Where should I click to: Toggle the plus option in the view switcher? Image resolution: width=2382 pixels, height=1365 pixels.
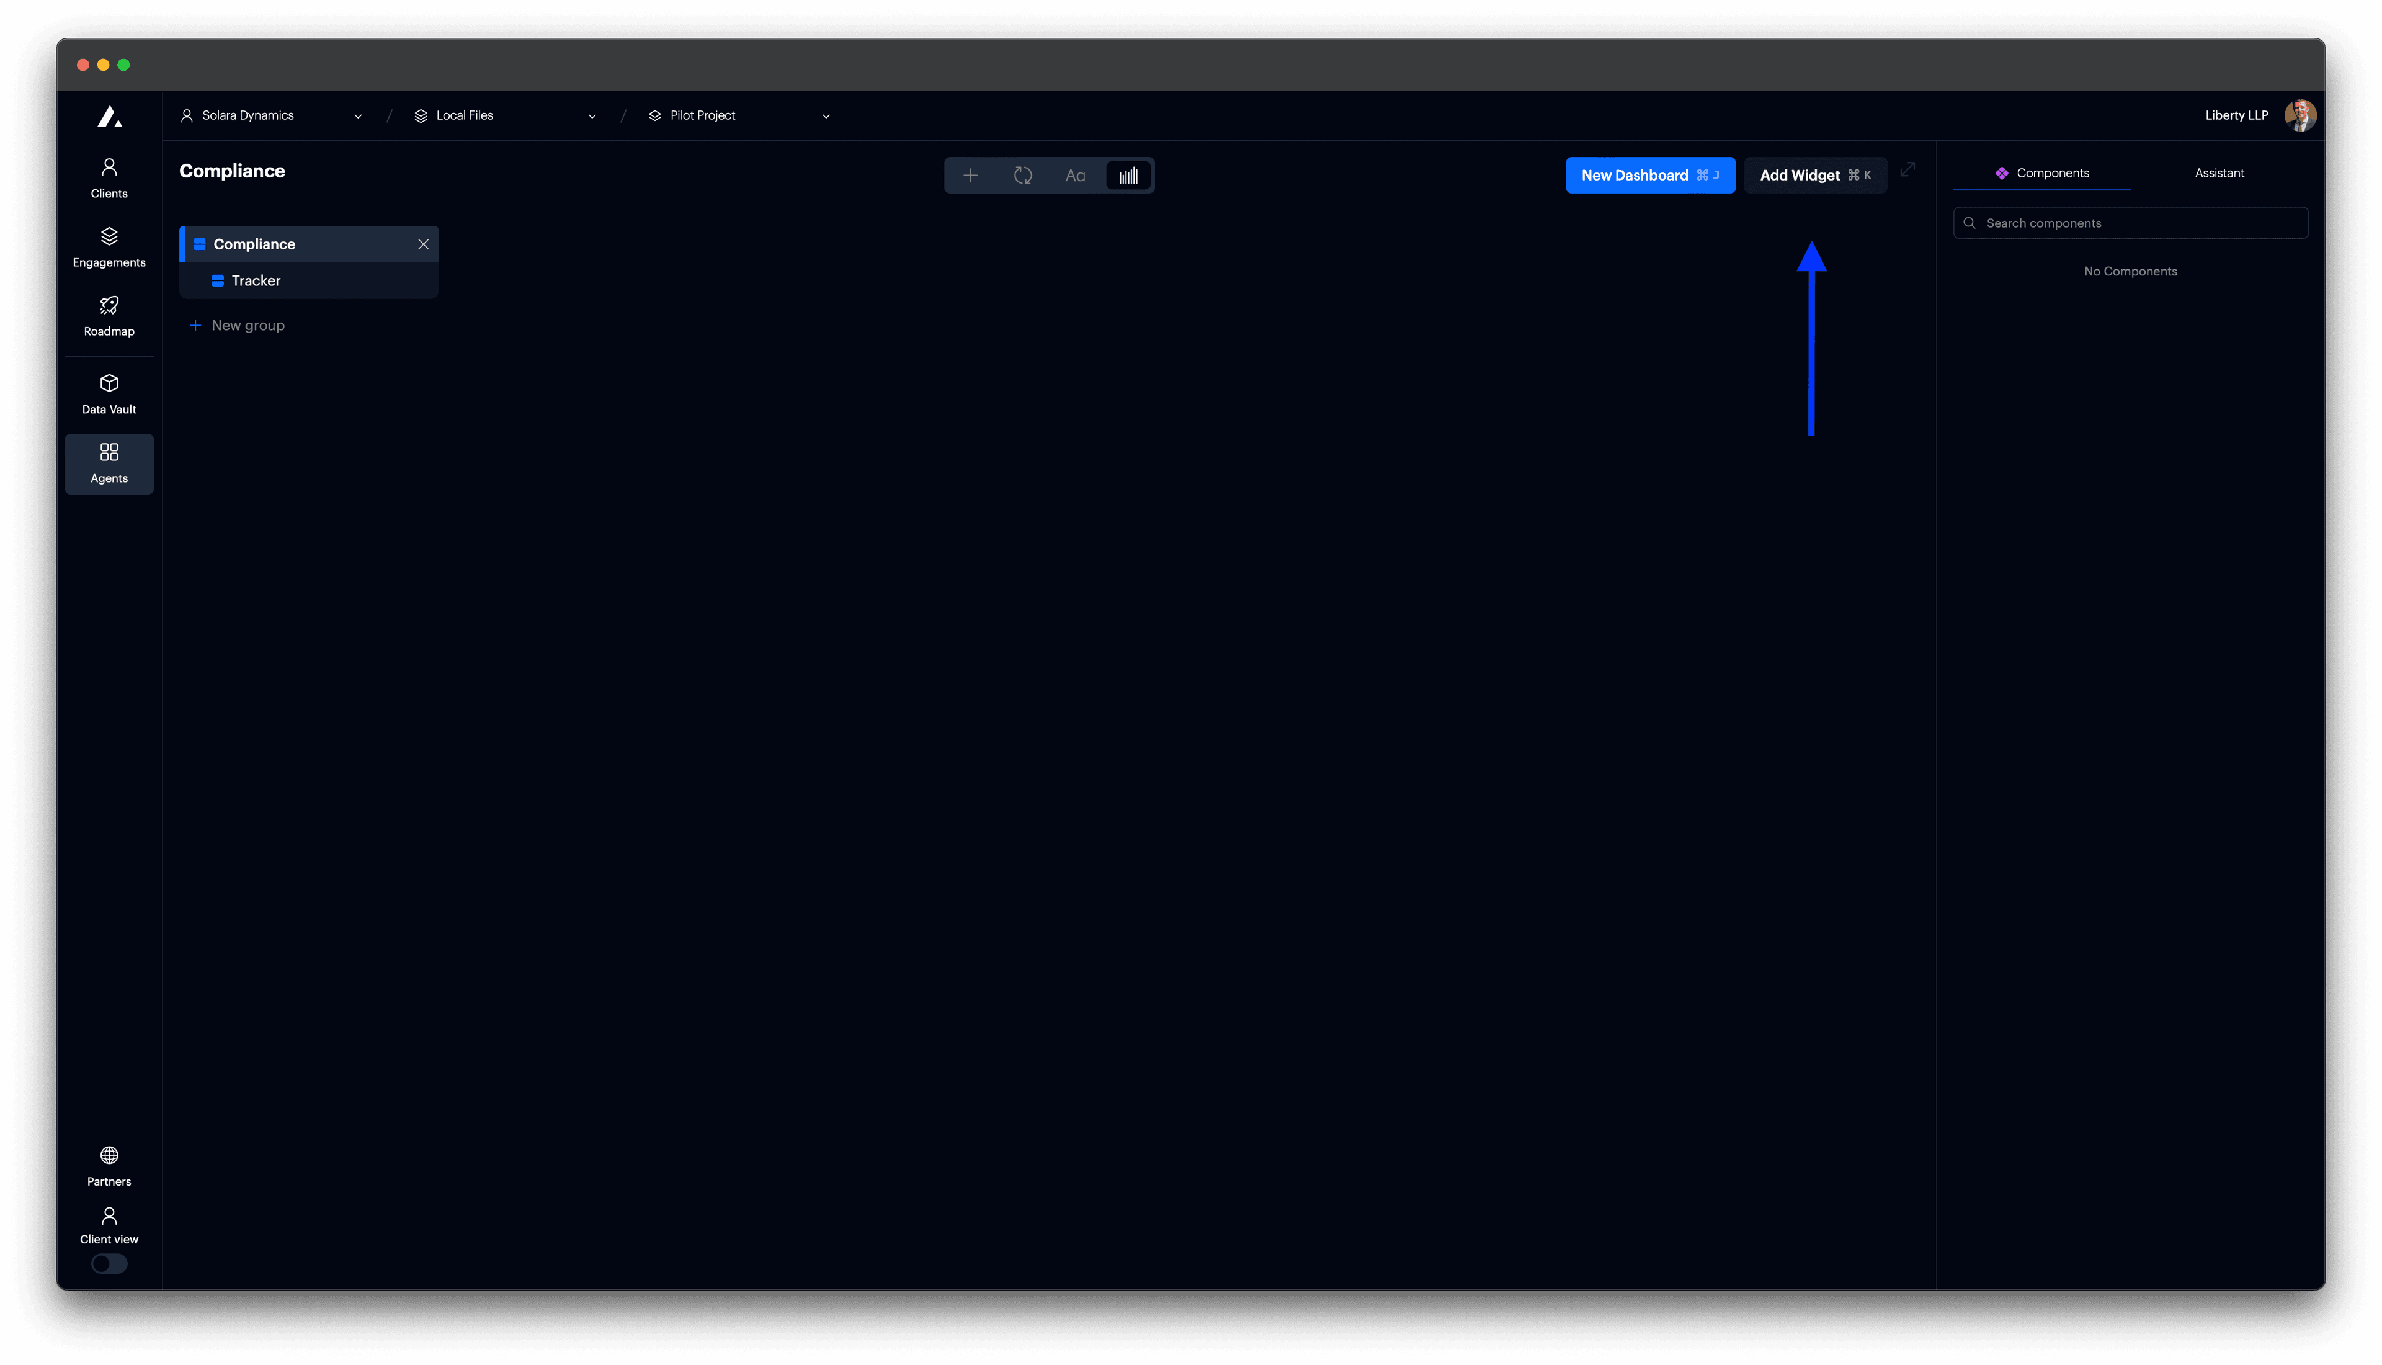971,176
